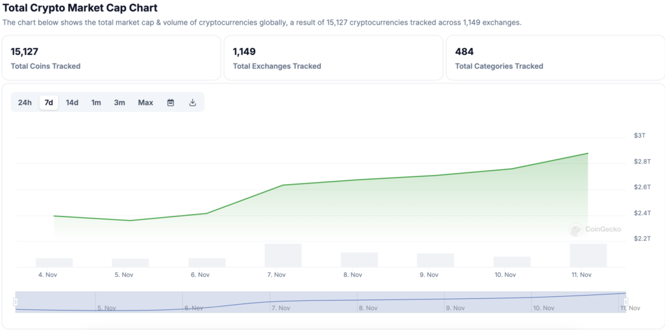This screenshot has width=665, height=330.
Task: Choose the 14d chart range
Action: tap(72, 102)
